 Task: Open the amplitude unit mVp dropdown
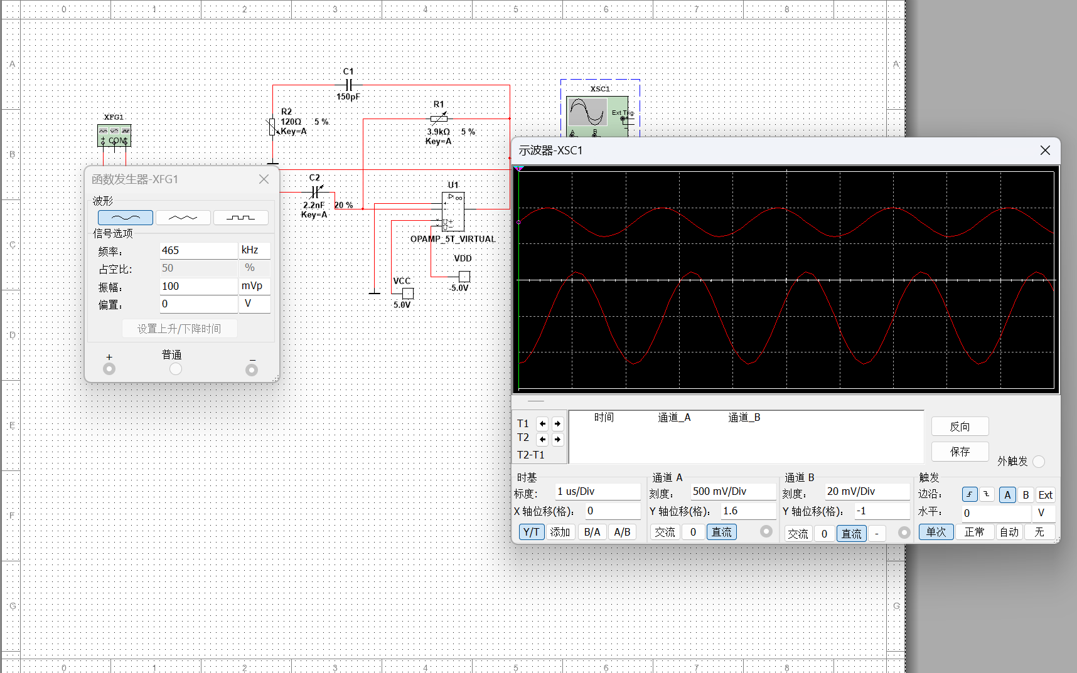pyautogui.click(x=255, y=286)
